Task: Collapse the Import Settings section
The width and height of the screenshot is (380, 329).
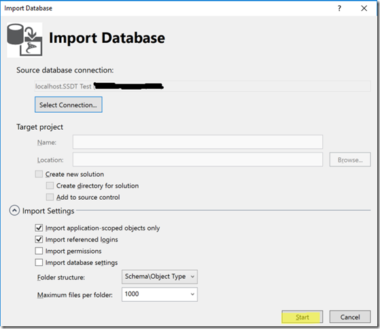Action: tap(14, 210)
